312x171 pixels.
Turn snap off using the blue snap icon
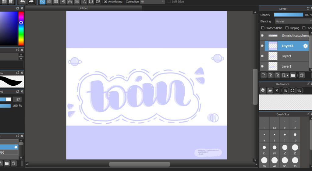click(x=42, y=2)
